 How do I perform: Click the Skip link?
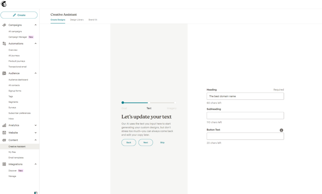point(162,143)
